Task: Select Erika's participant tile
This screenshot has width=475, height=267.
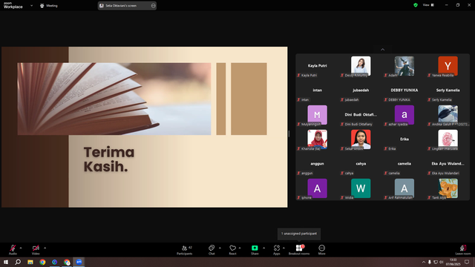Action: (404, 140)
